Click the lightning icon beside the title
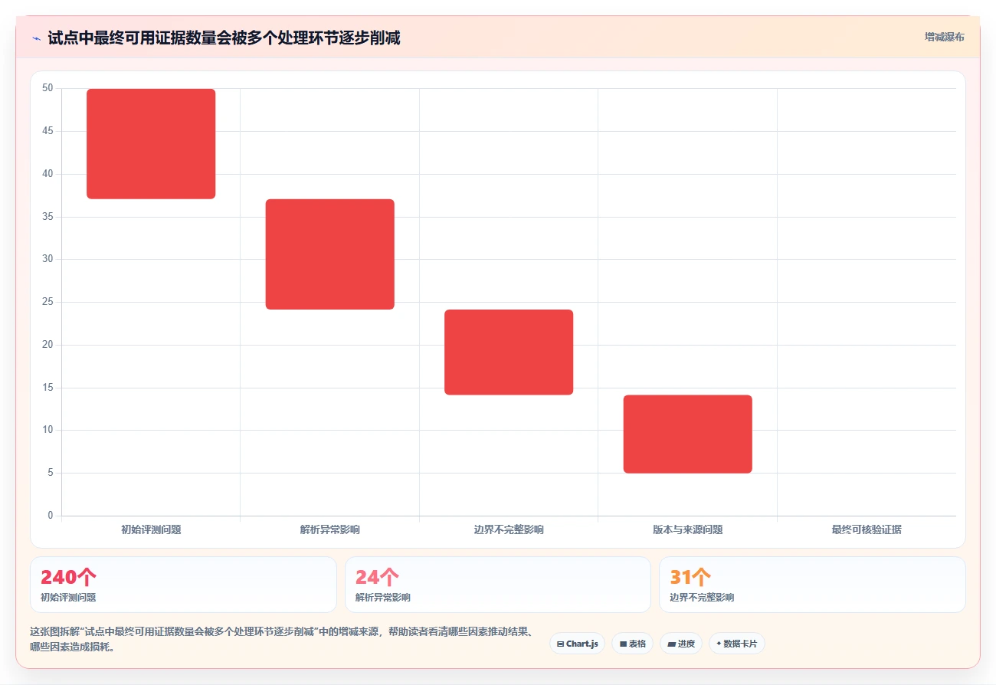 click(x=36, y=38)
